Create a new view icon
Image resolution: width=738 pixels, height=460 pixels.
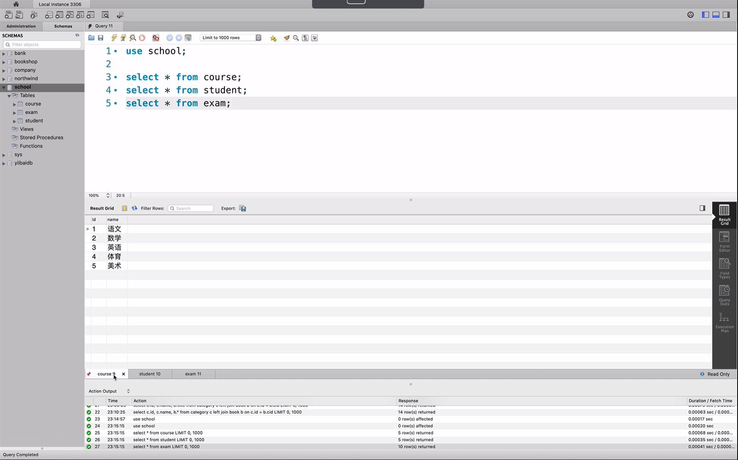coord(70,15)
